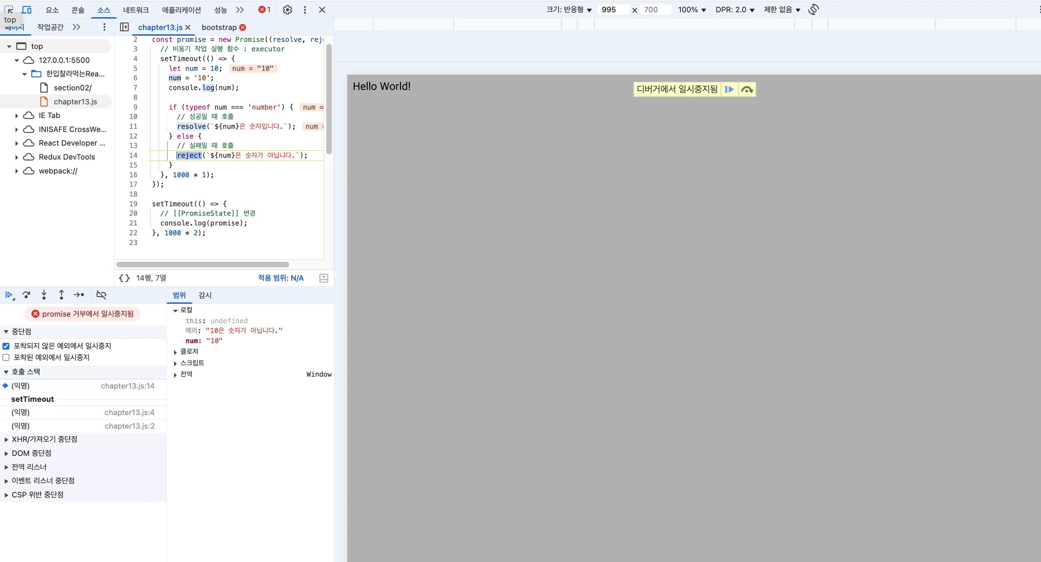Viewport: 1041px width, 562px height.
Task: Click the viewport width field showing 995
Action: pyautogui.click(x=613, y=10)
